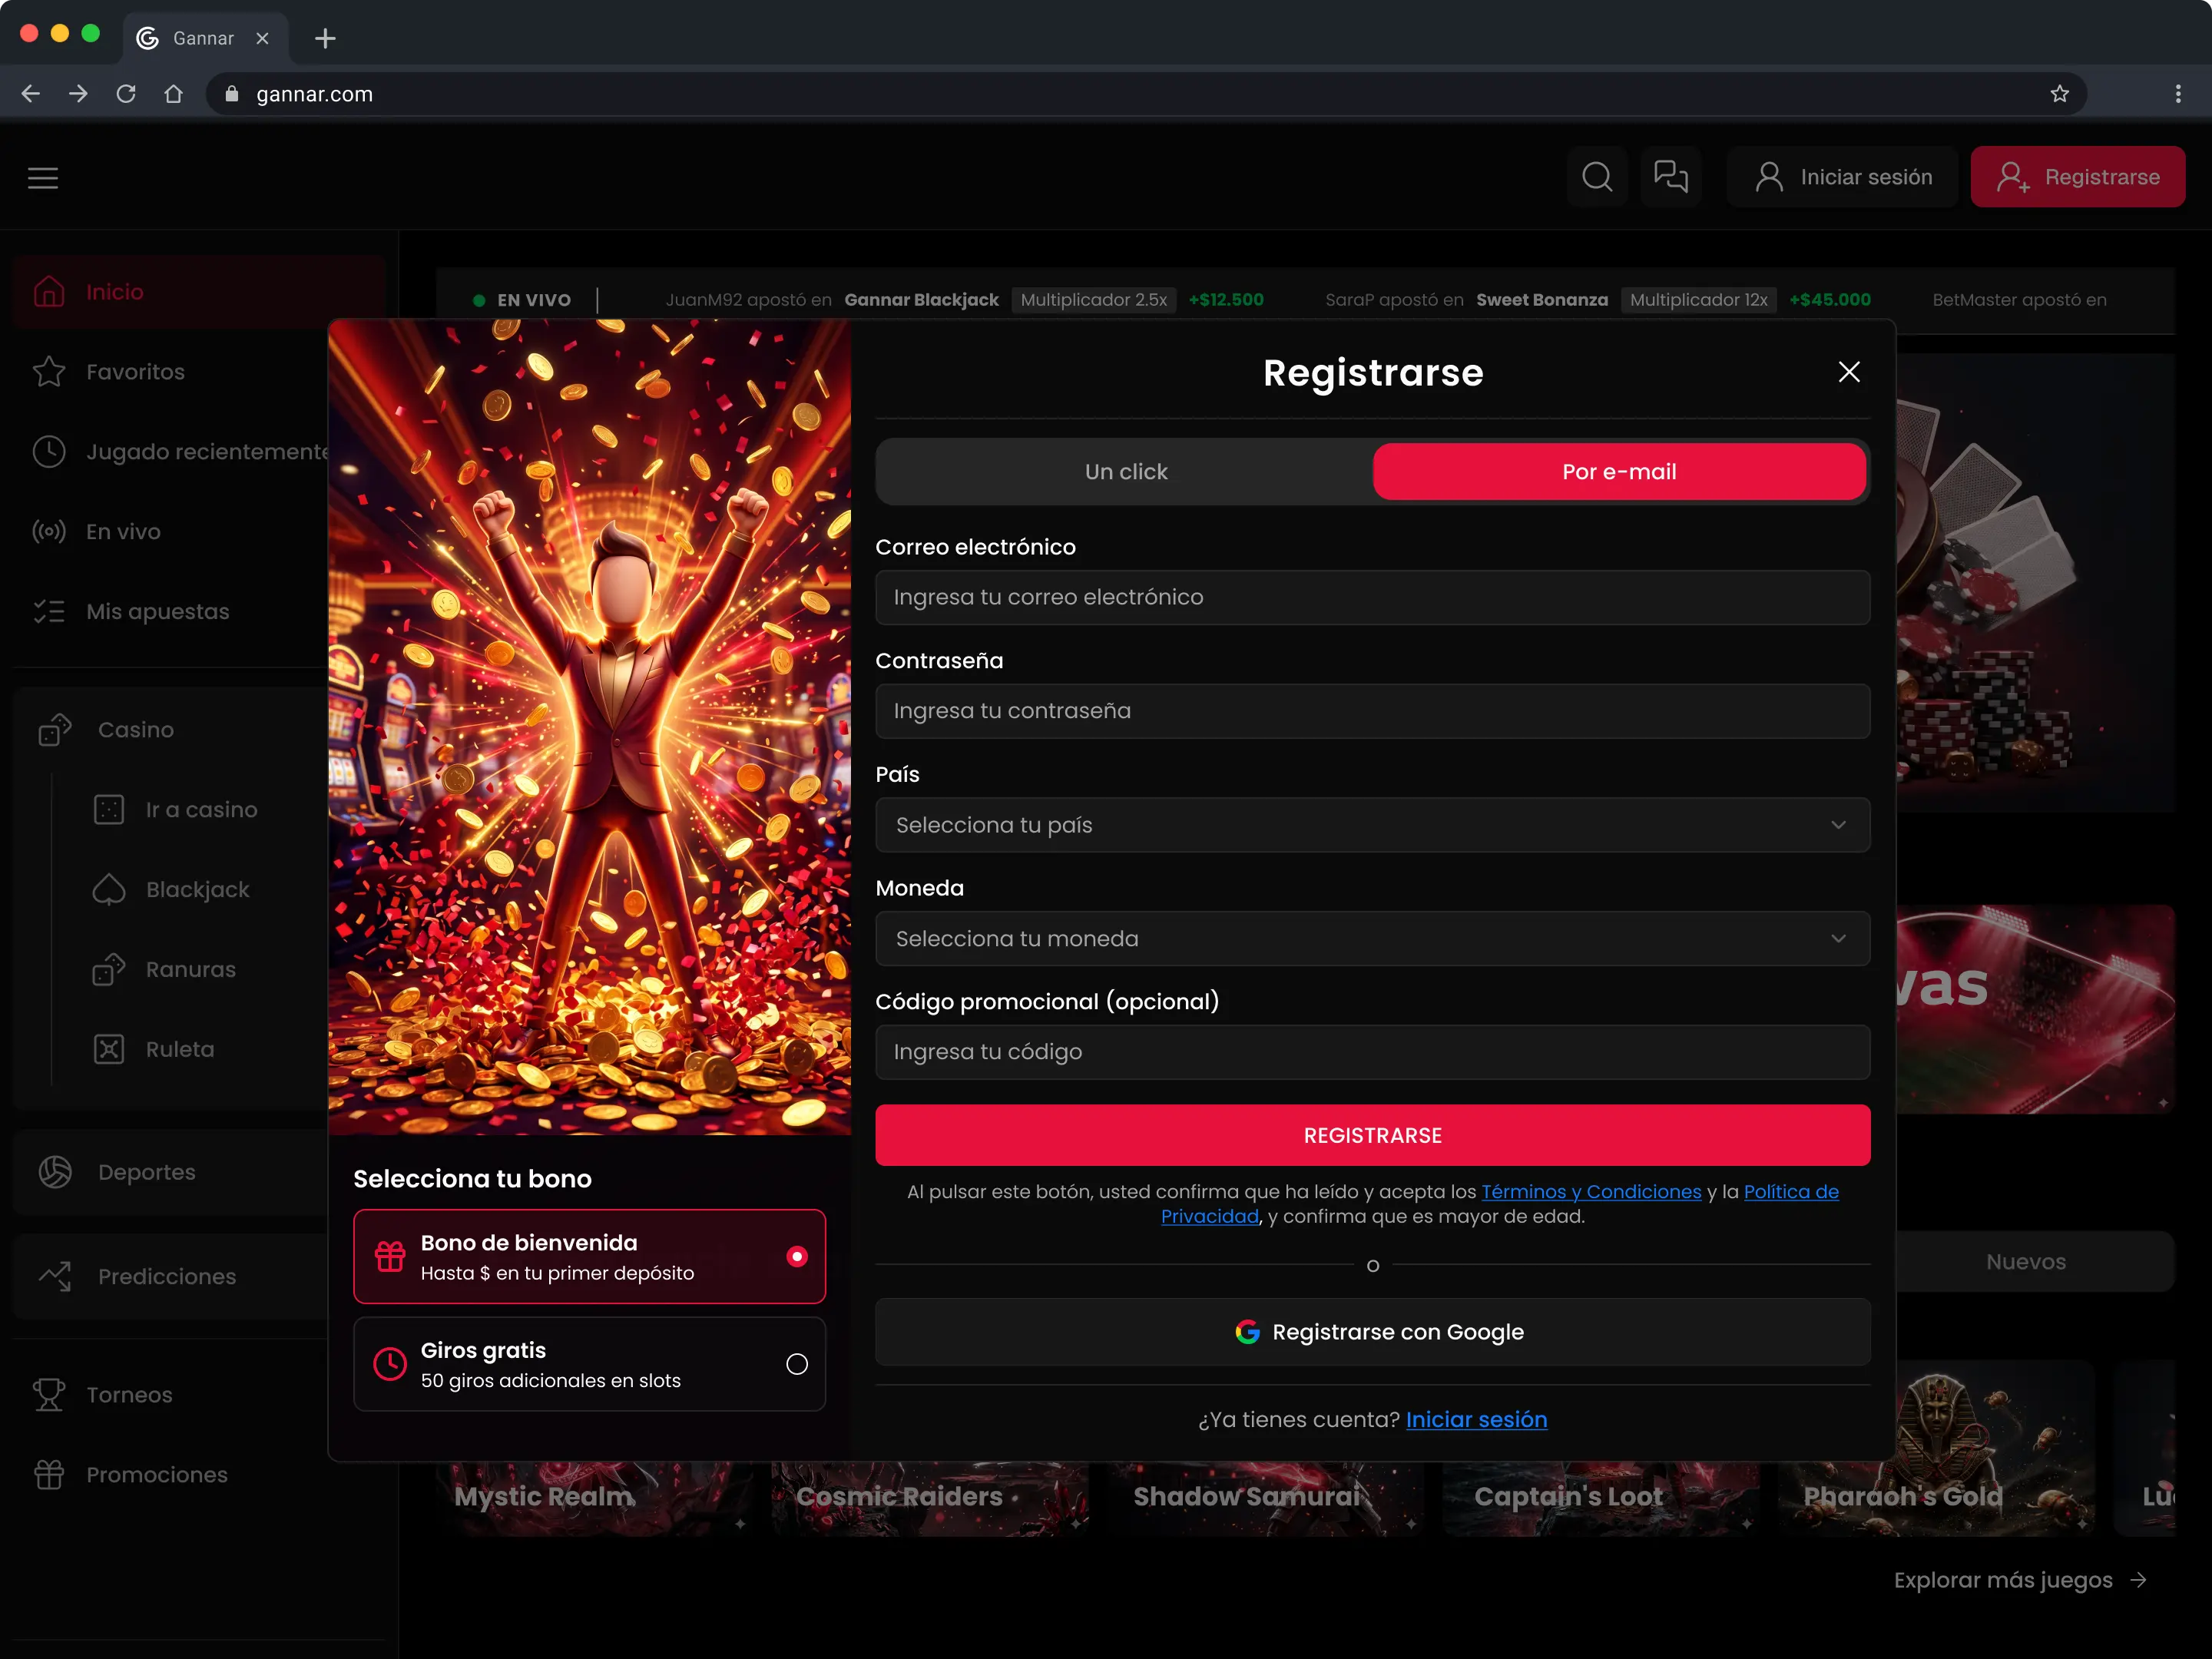Click the Blackjack spade icon
This screenshot has height=1659, width=2212.
(x=109, y=890)
